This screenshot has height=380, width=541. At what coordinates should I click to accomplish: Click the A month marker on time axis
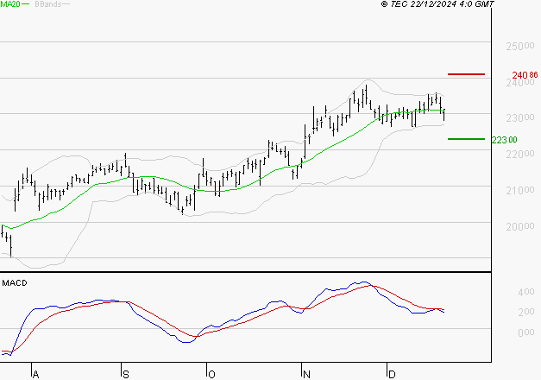point(35,375)
